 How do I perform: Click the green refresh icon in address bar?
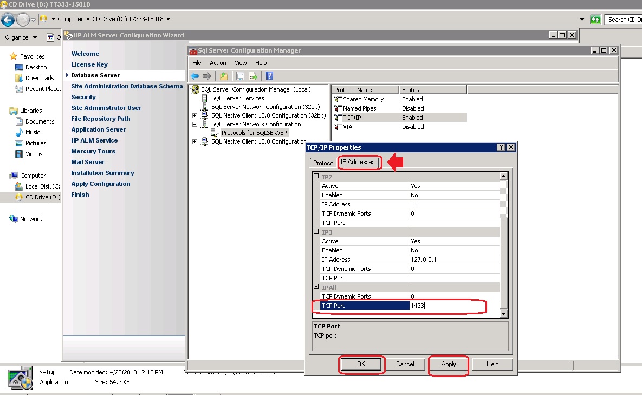(595, 20)
